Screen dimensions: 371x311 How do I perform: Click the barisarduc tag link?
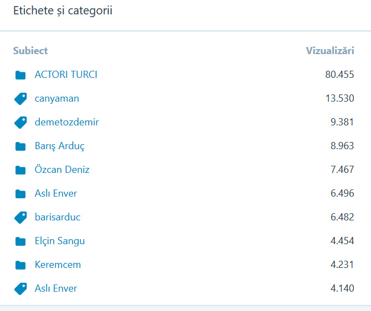(x=58, y=217)
